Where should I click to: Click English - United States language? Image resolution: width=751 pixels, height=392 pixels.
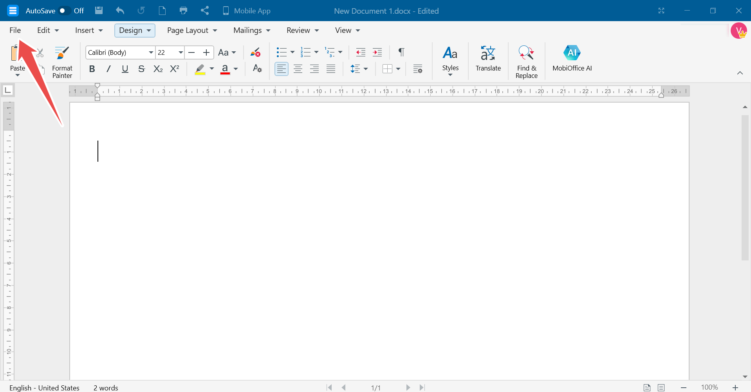[44, 387]
